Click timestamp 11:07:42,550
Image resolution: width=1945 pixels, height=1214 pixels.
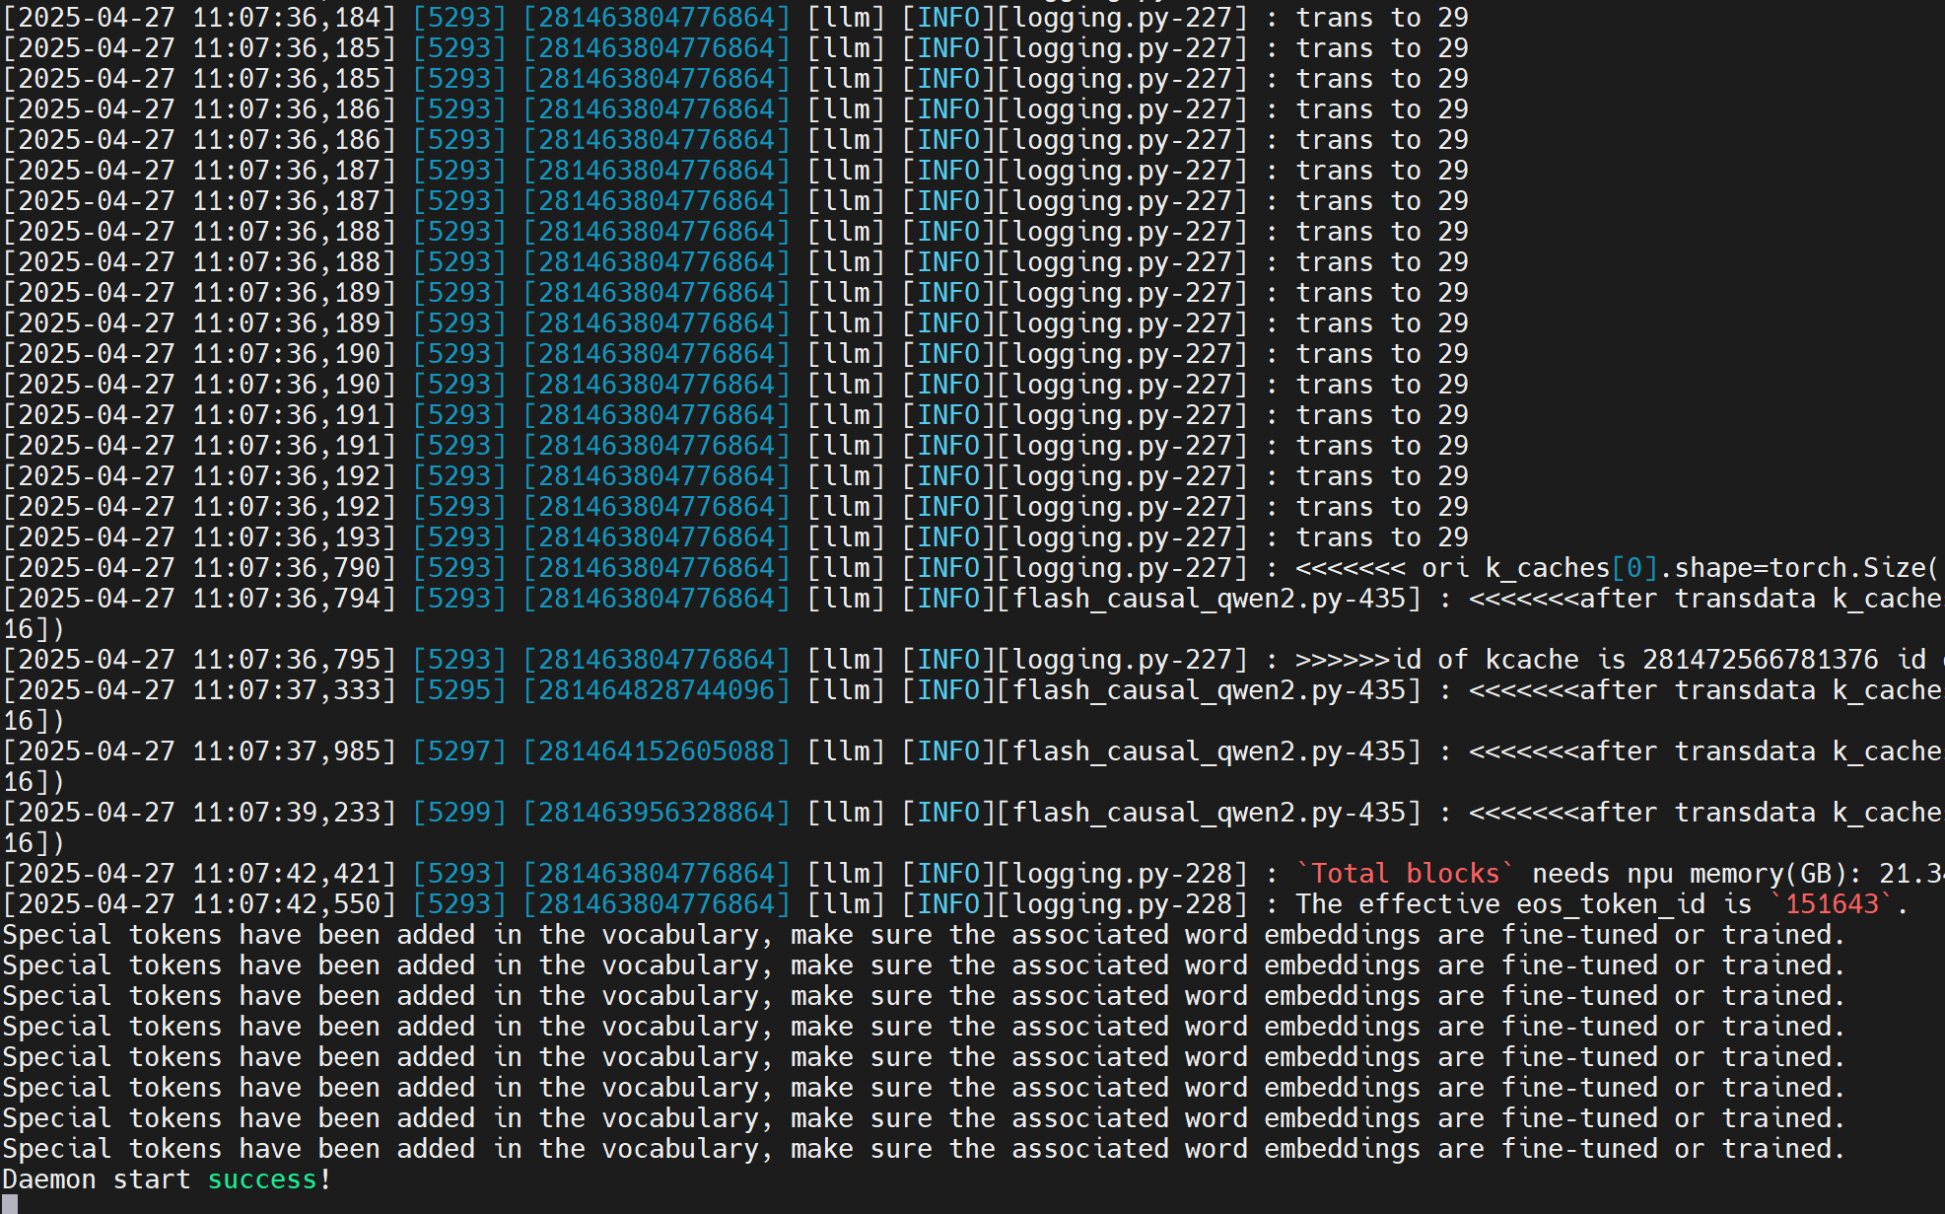point(286,904)
